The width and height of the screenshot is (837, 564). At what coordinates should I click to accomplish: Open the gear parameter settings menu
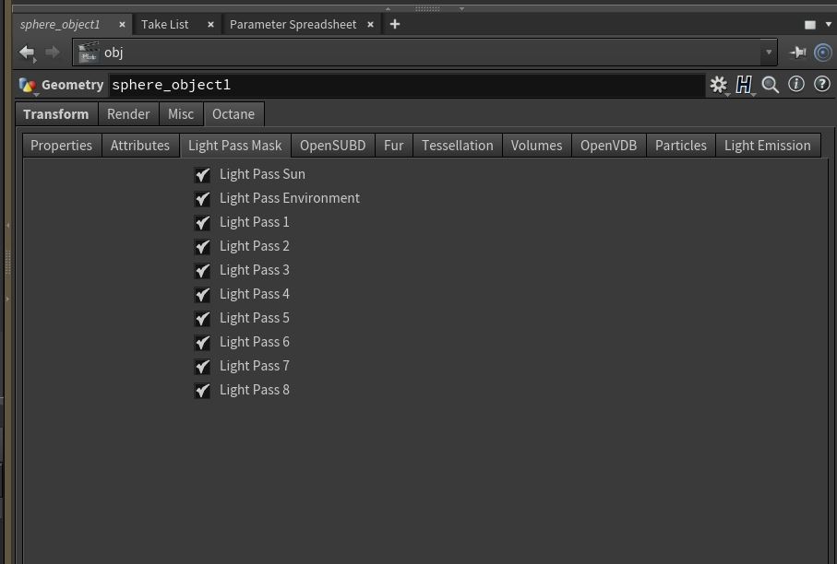[718, 85]
